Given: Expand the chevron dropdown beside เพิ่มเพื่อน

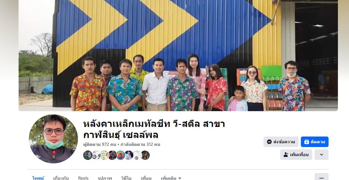Looking at the screenshot, I should pos(321,155).
